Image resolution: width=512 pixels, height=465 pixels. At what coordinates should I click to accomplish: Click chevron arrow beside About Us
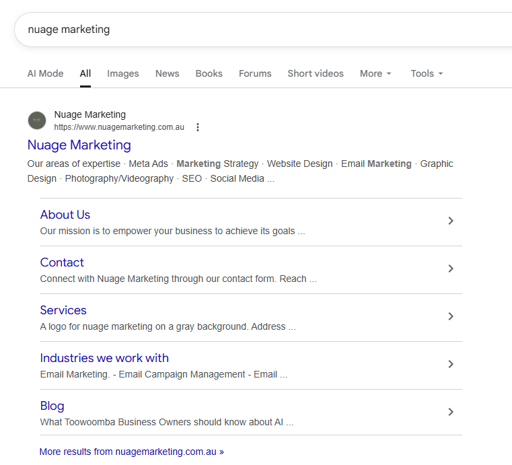(451, 221)
